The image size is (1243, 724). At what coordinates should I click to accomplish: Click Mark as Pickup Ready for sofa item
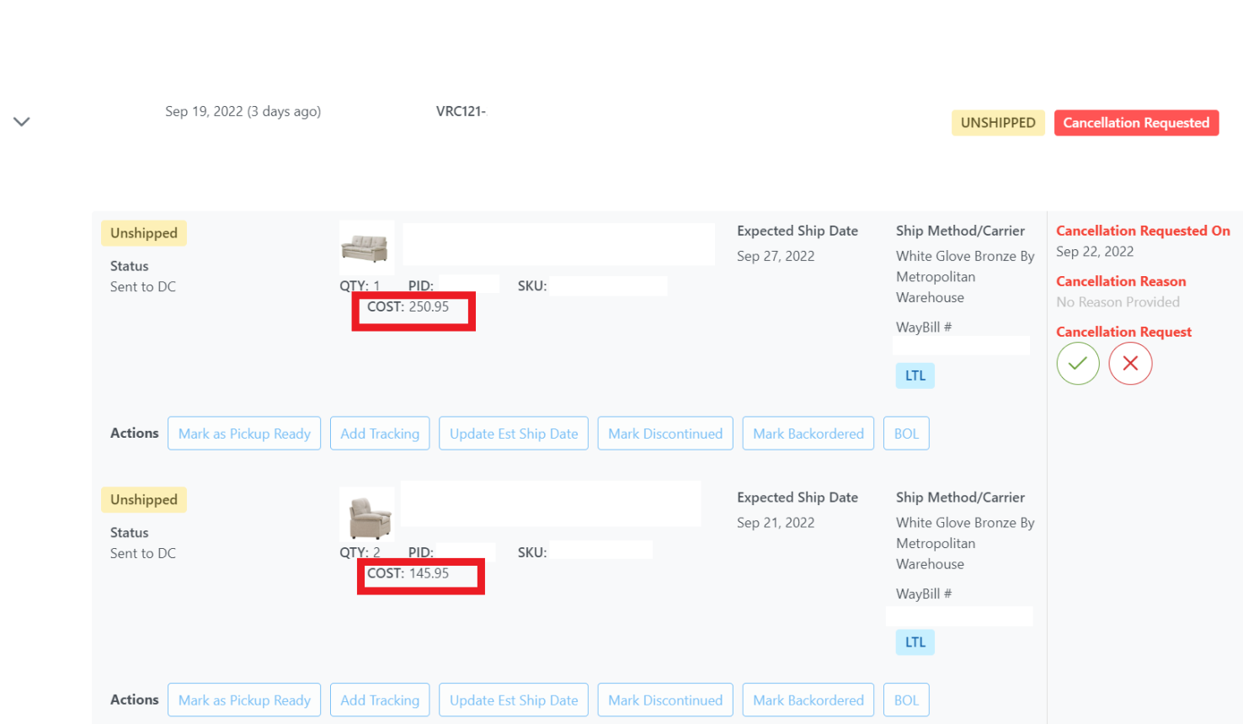(244, 434)
